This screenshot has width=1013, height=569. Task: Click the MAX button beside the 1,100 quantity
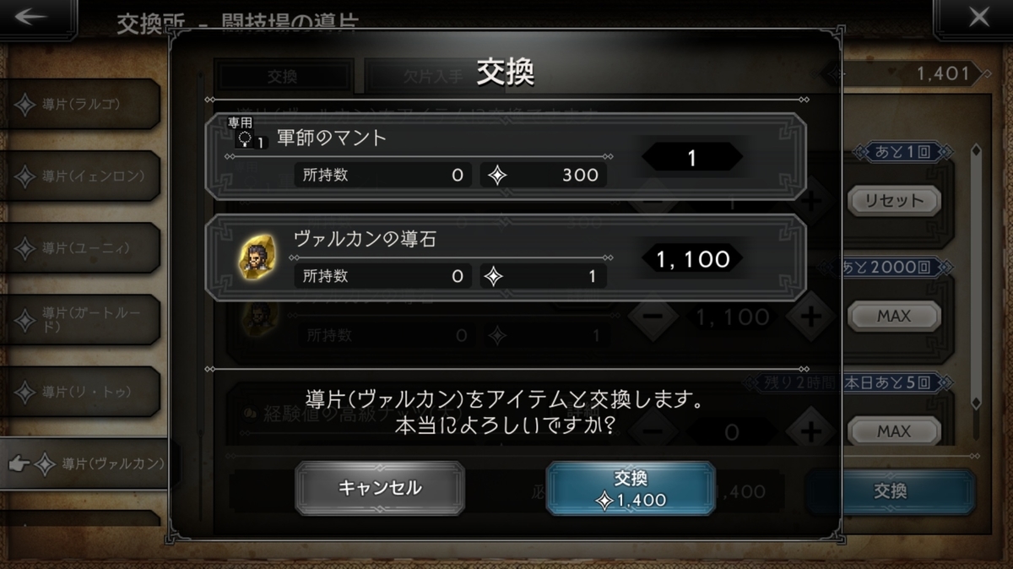click(x=893, y=316)
